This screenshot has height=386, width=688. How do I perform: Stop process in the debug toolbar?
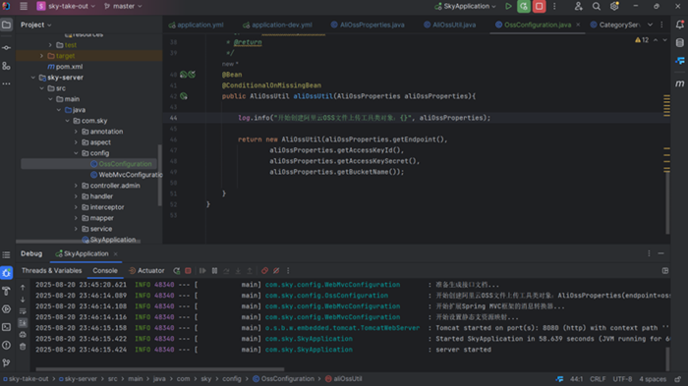coord(188,271)
